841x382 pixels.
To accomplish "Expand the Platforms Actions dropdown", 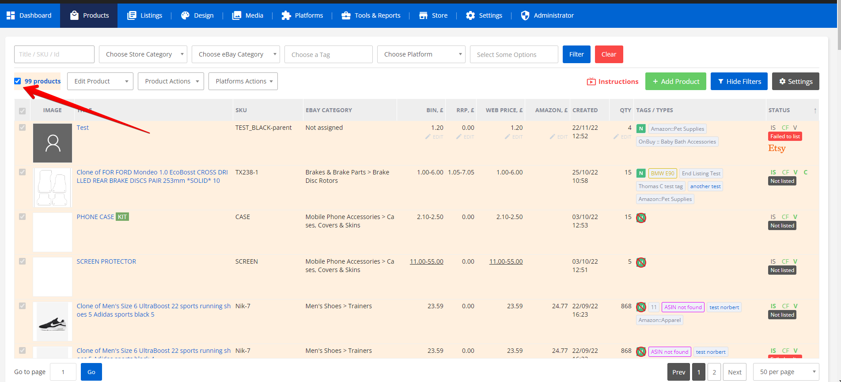I will point(243,81).
